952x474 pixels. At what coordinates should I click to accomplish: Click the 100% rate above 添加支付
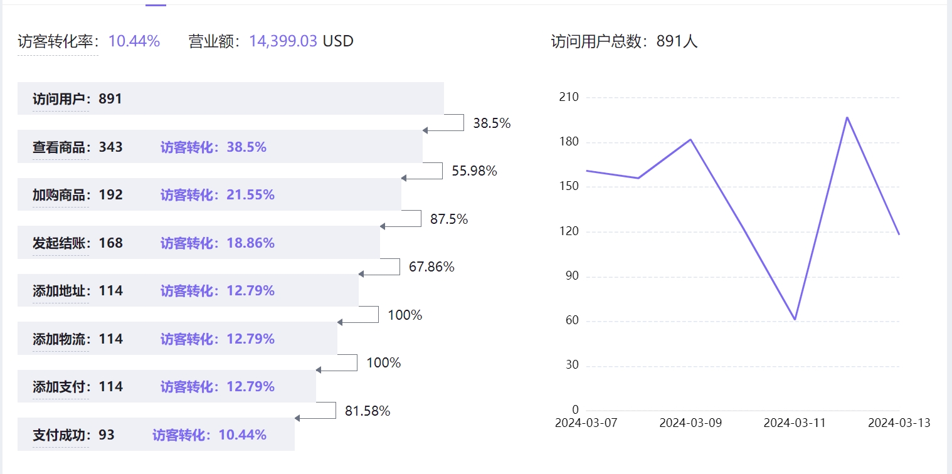384,363
